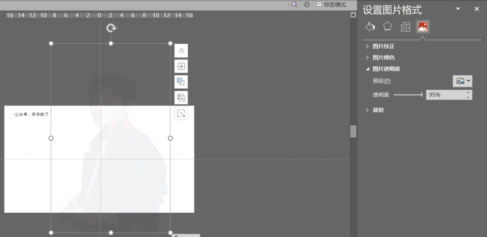Decrease transparency with the down spinner arrow
Image resolution: width=487 pixels, height=237 pixels.
[x=468, y=97]
